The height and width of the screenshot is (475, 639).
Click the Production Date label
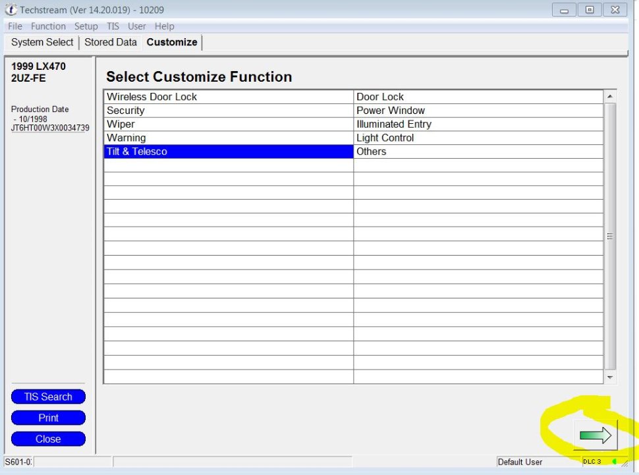click(x=40, y=109)
